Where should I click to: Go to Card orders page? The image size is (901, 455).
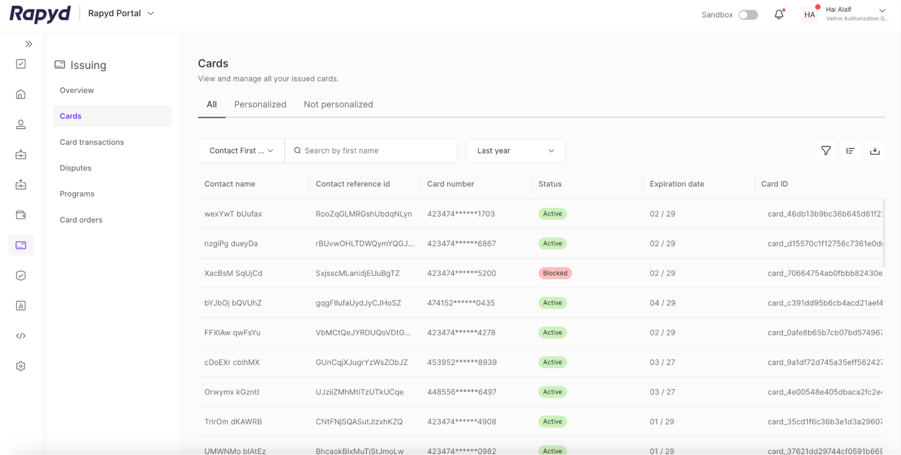tap(81, 220)
